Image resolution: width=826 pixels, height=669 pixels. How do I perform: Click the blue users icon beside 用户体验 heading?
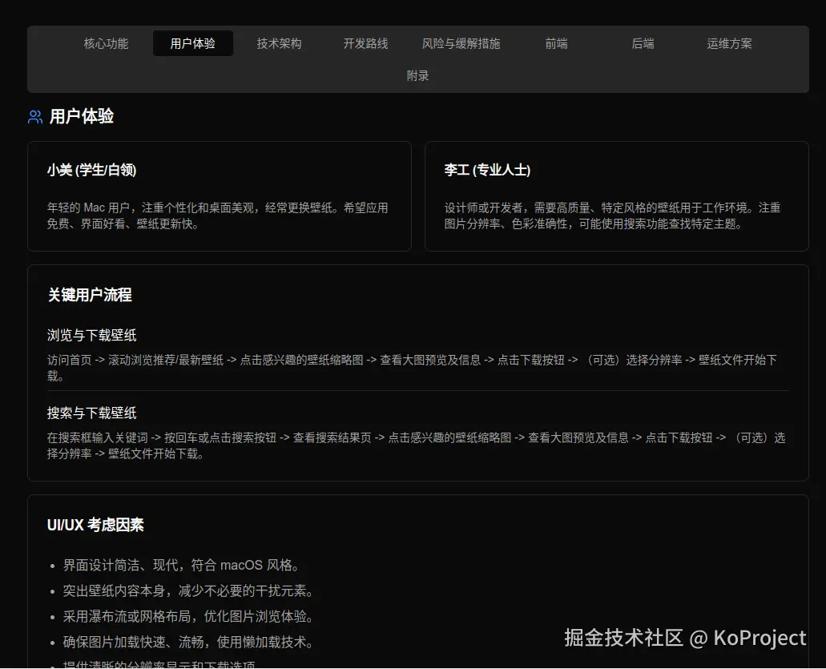[34, 117]
